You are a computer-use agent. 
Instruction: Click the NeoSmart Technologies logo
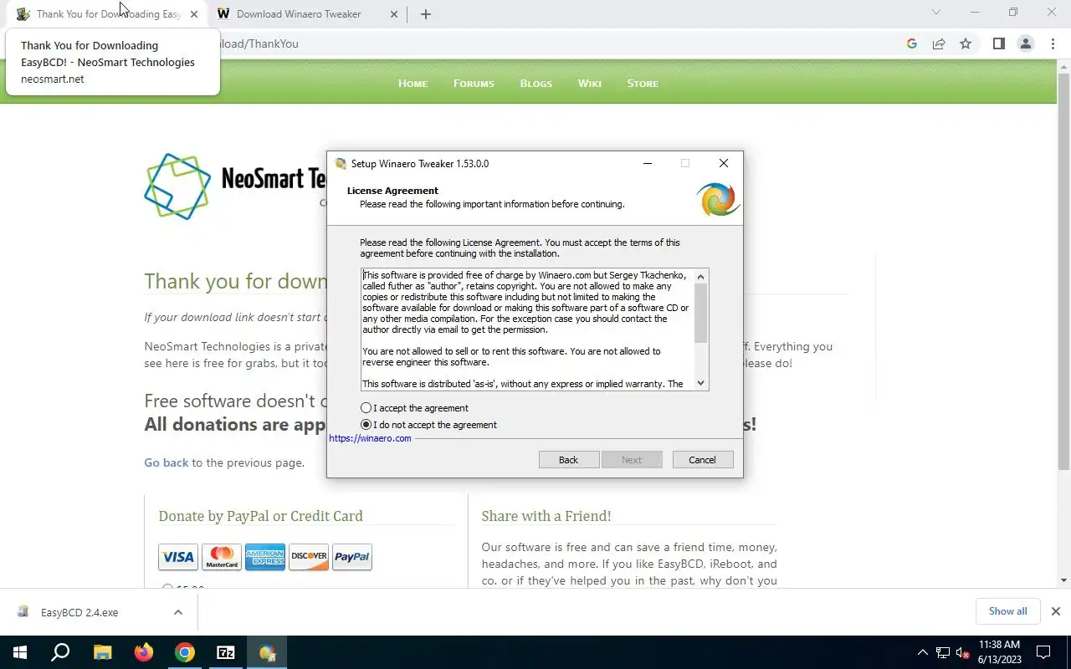[x=235, y=186]
